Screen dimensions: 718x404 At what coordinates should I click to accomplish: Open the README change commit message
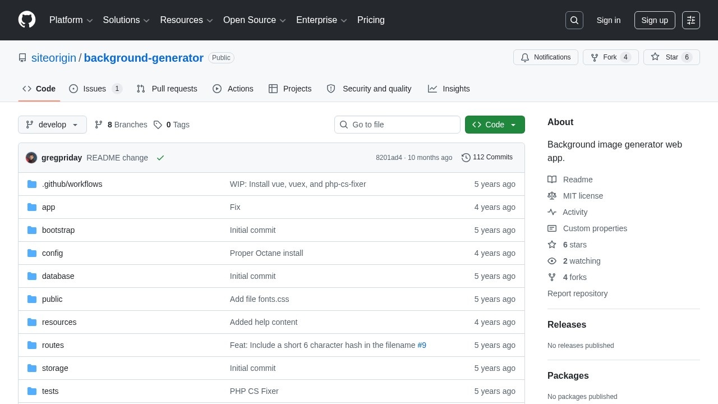117,158
